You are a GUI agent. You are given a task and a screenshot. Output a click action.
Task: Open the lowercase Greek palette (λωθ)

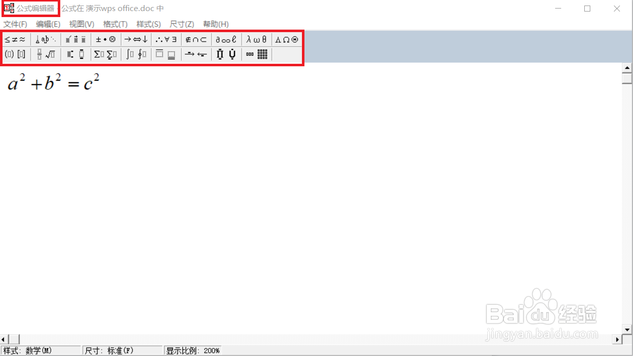pos(257,40)
